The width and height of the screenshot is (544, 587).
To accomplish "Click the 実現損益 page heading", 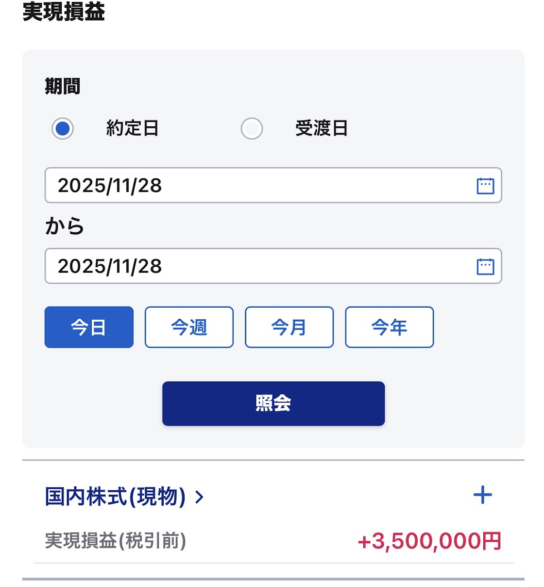I will coord(64,12).
